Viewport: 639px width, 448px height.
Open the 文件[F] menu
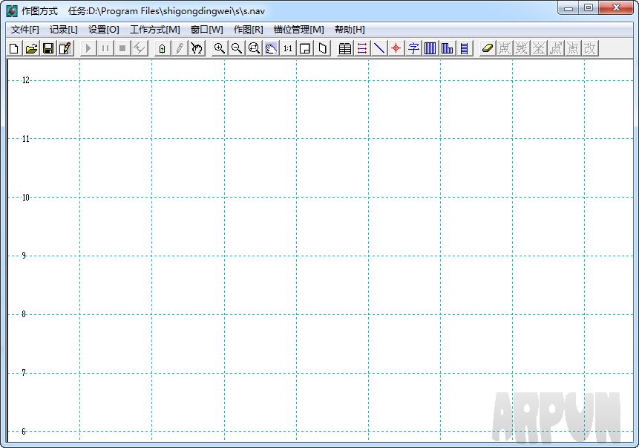25,30
